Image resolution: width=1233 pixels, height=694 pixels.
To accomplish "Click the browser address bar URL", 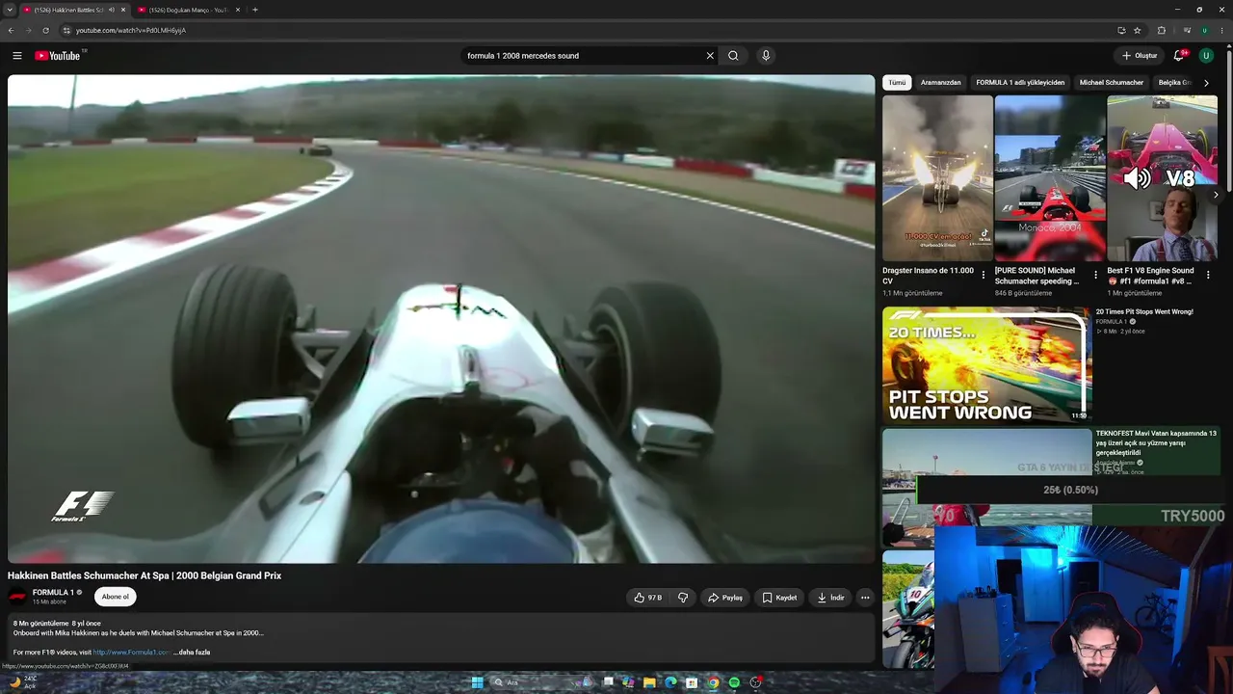I will pyautogui.click(x=131, y=30).
